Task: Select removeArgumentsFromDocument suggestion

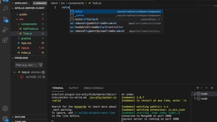Action: tap(116, 23)
